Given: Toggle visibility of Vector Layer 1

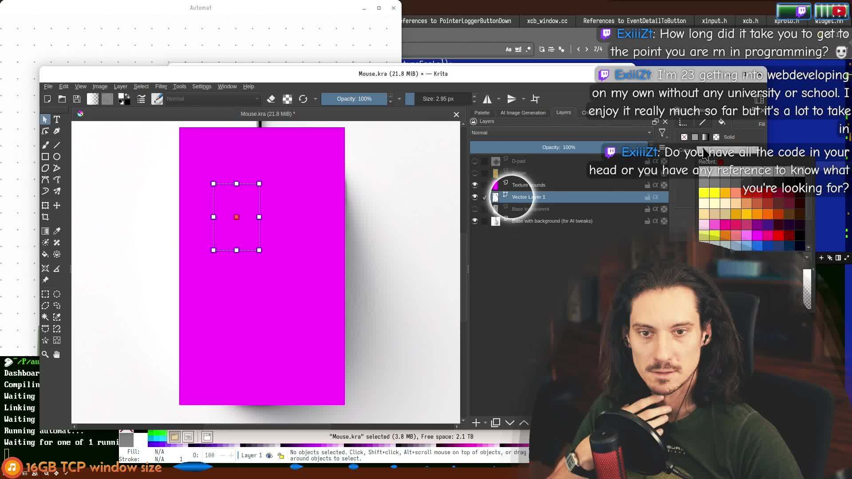Looking at the screenshot, I should pyautogui.click(x=475, y=197).
